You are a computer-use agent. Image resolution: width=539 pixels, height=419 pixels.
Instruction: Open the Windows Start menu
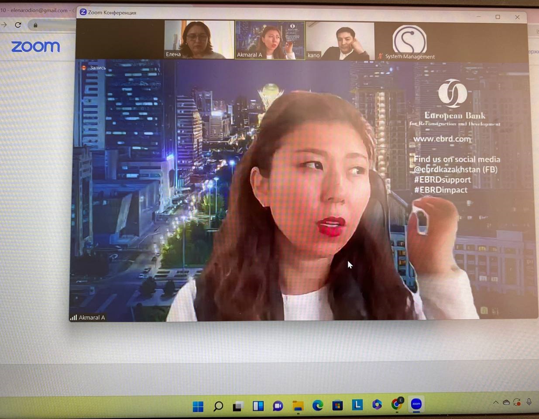tap(198, 406)
